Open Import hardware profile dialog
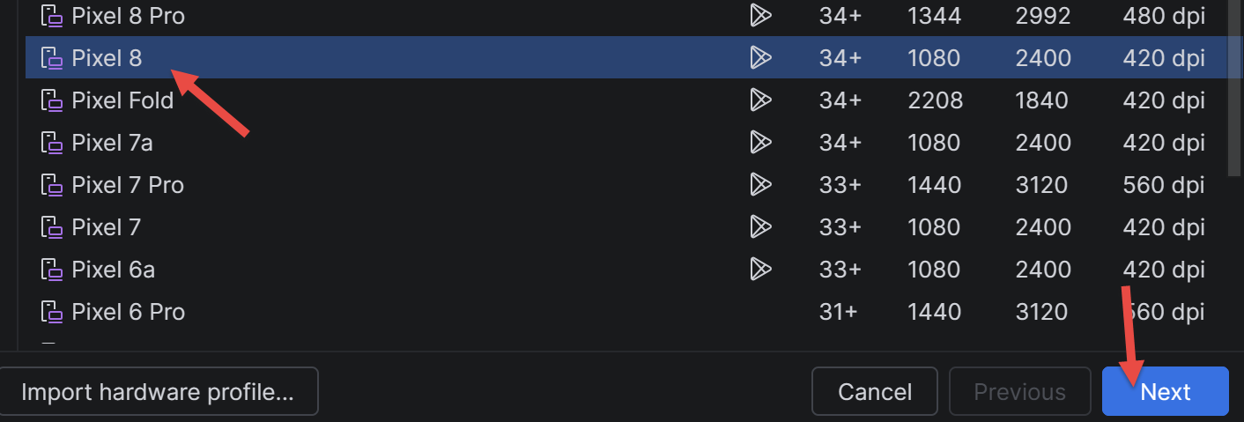Screen dimensions: 1244x422 click(158, 391)
